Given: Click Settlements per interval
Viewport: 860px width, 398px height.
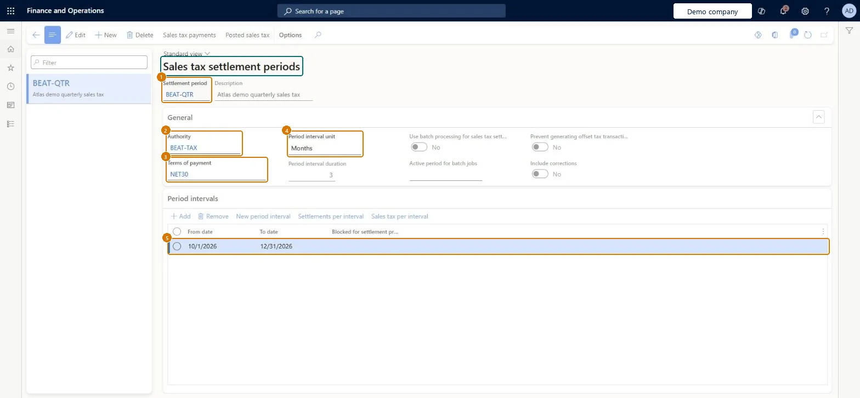Looking at the screenshot, I should (x=331, y=217).
